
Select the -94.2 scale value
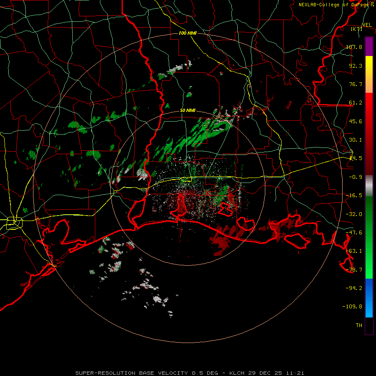(x=354, y=288)
